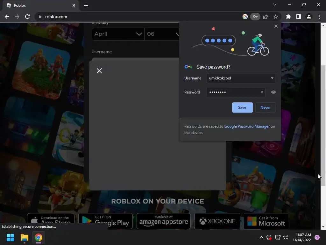The width and height of the screenshot is (326, 245).
Task: Open network icon in tray
Action: [x=278, y=237]
